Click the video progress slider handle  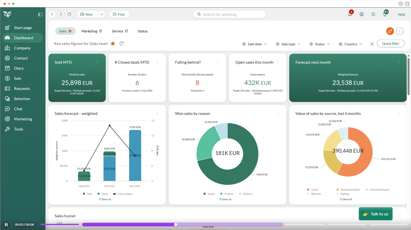tap(176, 225)
